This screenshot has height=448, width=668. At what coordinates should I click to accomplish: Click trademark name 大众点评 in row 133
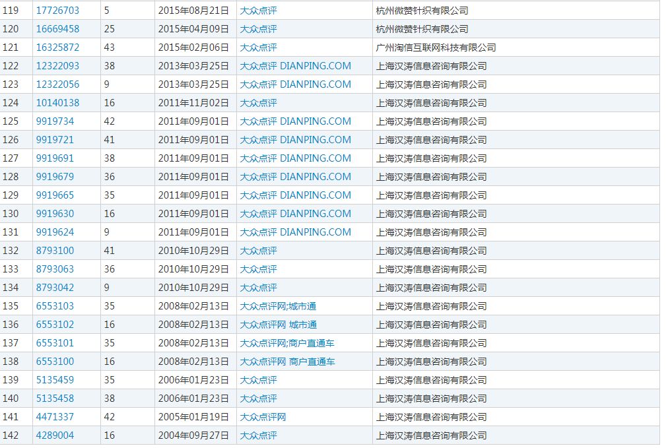259,269
